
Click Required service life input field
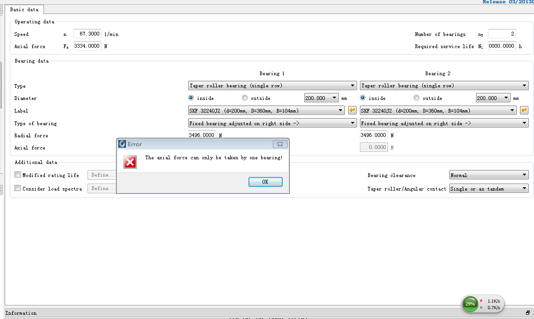pos(502,46)
